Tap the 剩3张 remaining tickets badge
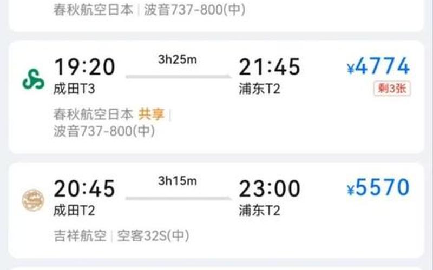This screenshot has height=270, width=433. point(392,89)
